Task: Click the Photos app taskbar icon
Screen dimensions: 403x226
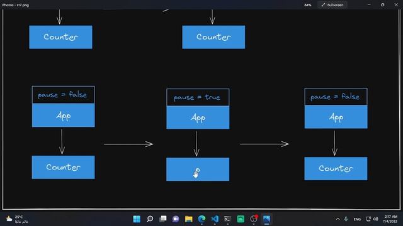Action: (x=266, y=219)
